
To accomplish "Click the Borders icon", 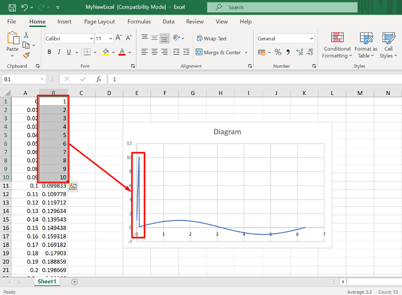I will pos(87,52).
